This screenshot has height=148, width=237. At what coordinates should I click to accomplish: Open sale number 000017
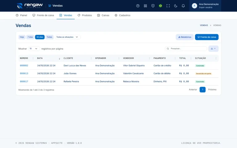(24, 81)
